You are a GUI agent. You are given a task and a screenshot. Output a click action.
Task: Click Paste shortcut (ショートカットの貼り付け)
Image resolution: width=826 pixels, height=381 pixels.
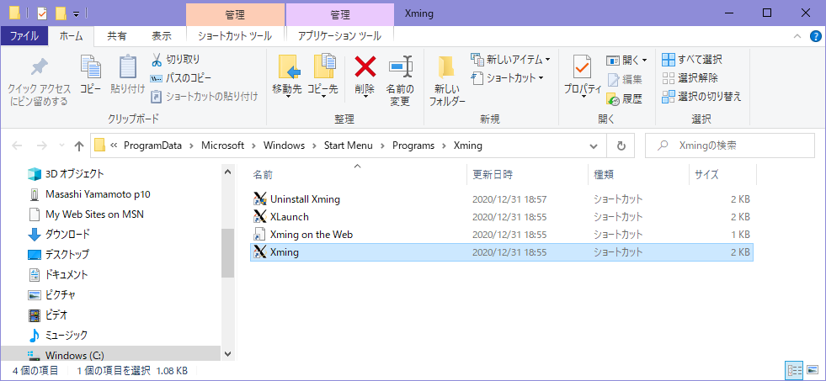pos(205,97)
